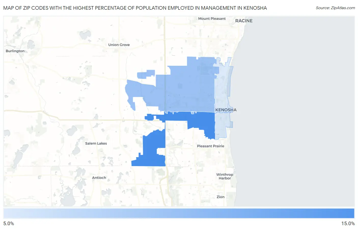Viewport: 358px width, 229px height.
Task: Click the map title text
Action: coord(135,8)
